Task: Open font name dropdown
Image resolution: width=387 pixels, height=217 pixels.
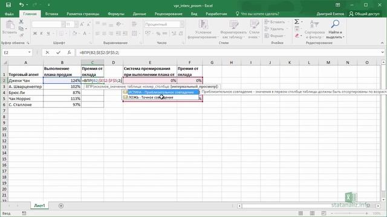Action: pos(63,24)
